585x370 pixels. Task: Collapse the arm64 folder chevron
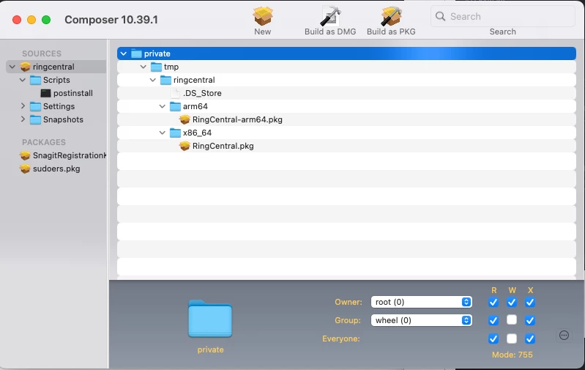click(163, 106)
